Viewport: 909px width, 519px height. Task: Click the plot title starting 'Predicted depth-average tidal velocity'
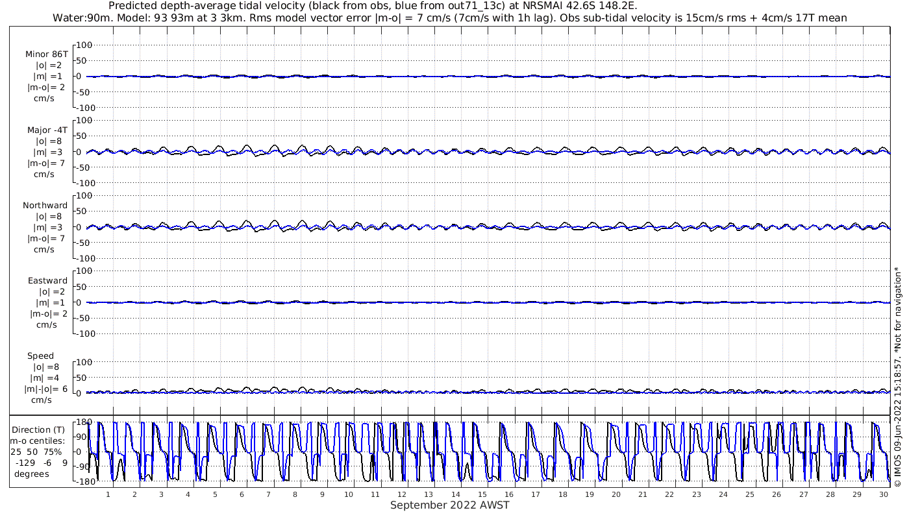click(373, 6)
